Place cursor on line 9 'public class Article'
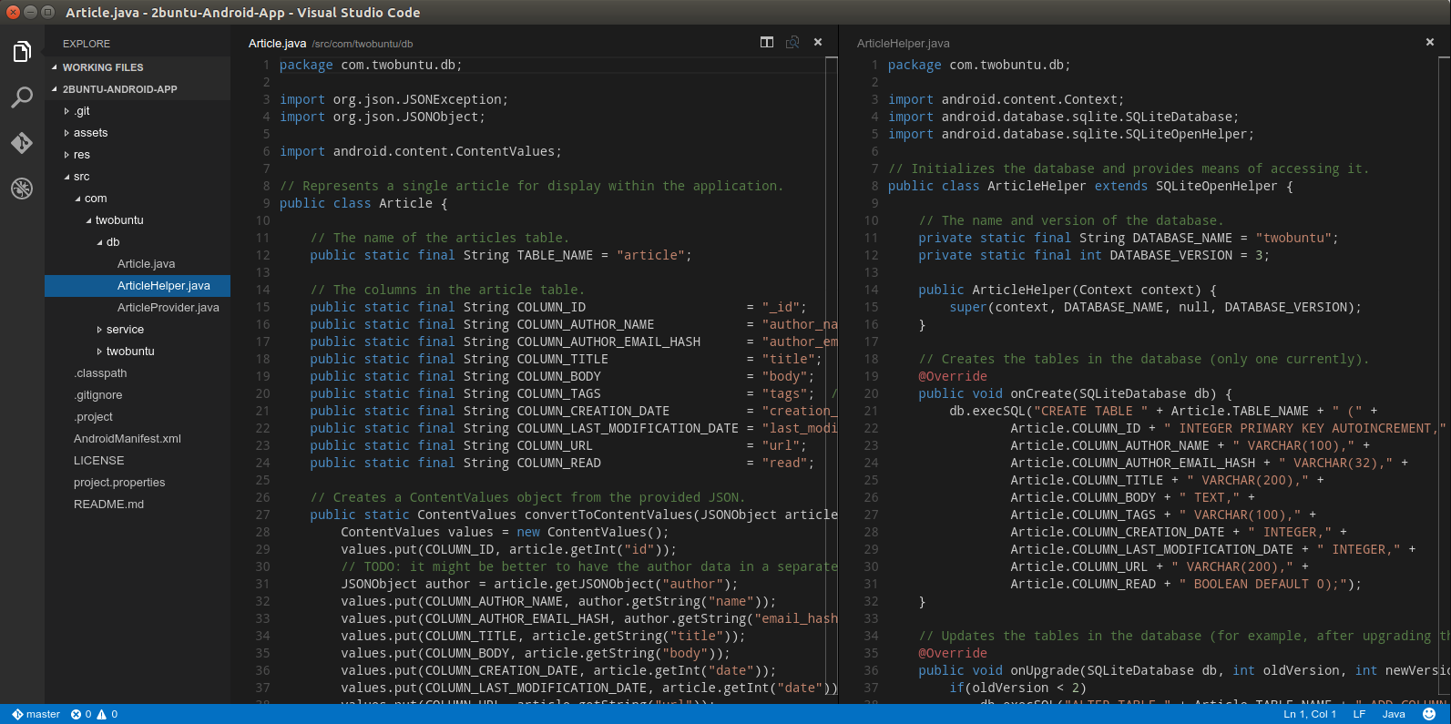 pos(363,203)
